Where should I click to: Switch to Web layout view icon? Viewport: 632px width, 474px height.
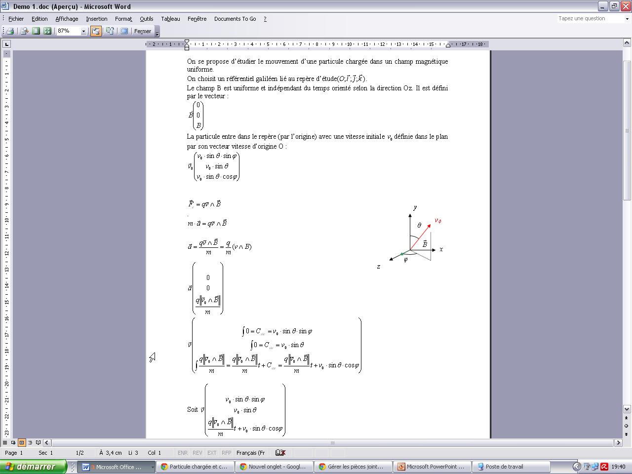tap(13, 442)
